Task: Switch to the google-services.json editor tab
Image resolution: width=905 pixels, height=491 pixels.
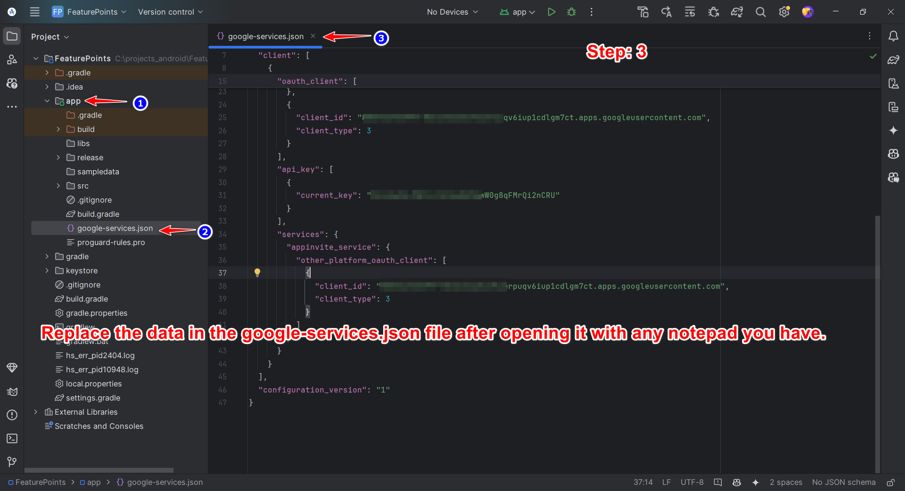Action: 264,36
